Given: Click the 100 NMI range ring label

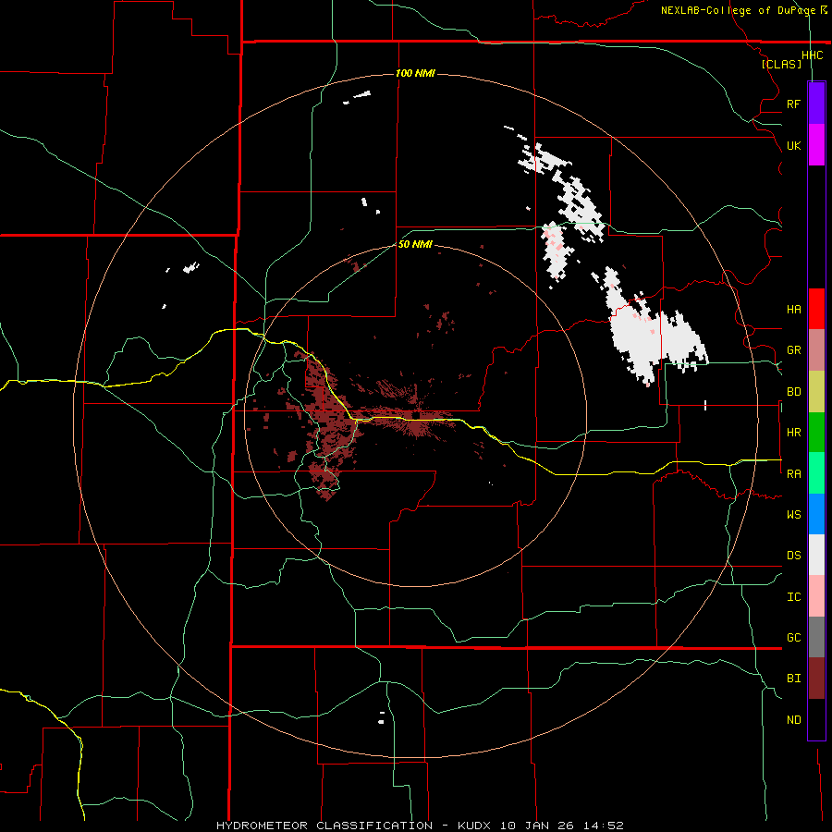Looking at the screenshot, I should tap(415, 73).
